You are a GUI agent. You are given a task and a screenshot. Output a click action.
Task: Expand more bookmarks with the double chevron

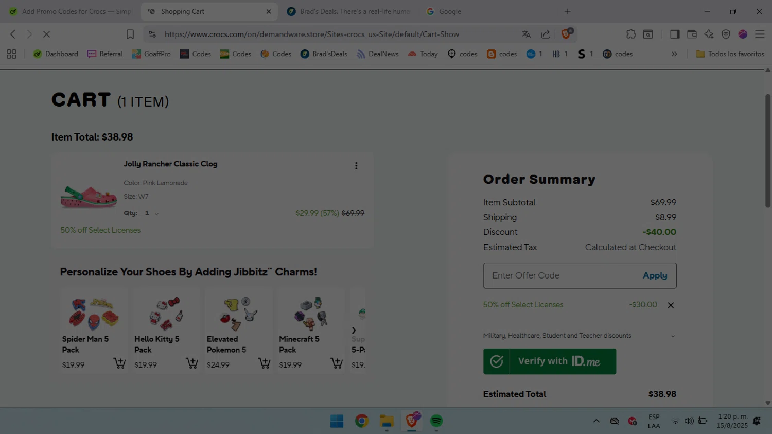coord(674,54)
